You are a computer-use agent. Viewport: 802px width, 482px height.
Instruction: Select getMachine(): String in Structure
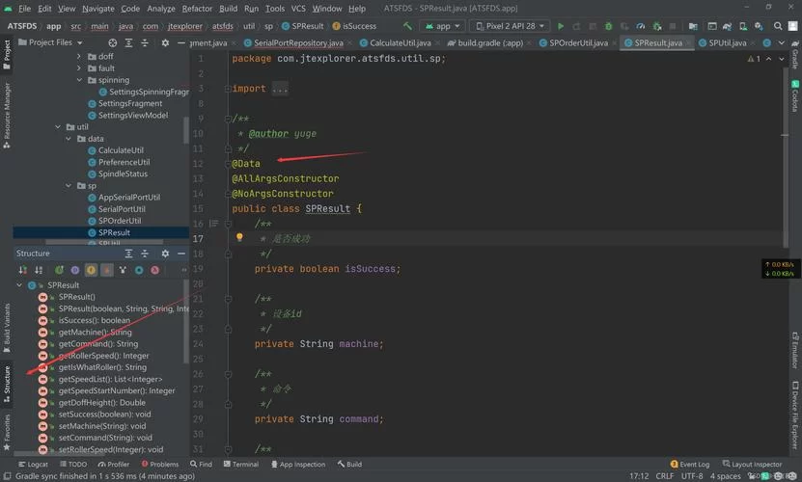[95, 333]
